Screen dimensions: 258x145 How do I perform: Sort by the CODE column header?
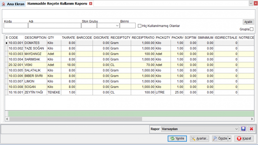tap(16, 37)
